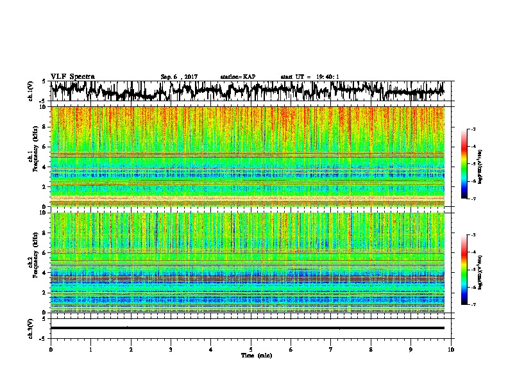Click the time axis tick label "1"
508x392 pixels.
[x=90, y=349]
